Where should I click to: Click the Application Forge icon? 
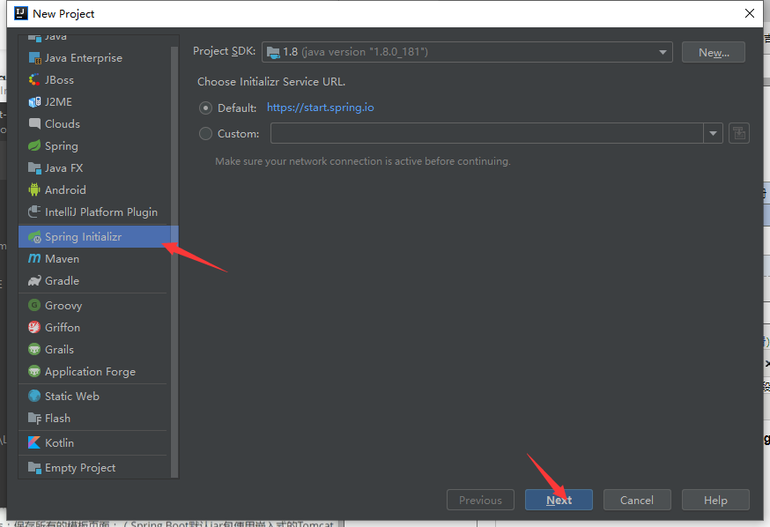pyautogui.click(x=34, y=372)
